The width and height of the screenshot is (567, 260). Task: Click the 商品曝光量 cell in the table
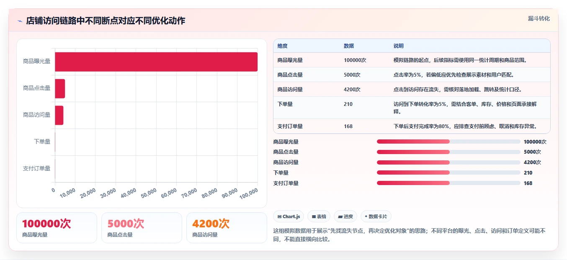(x=290, y=60)
